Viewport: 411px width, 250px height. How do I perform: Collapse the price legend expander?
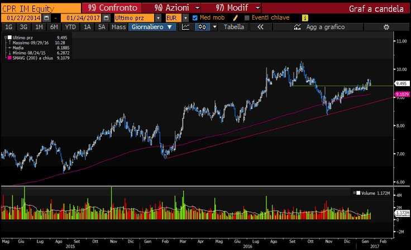(6, 37)
